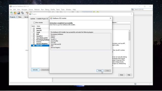Switch to the Updates tab in Plugins
Screen dimensions: 162x91
click(33, 19)
